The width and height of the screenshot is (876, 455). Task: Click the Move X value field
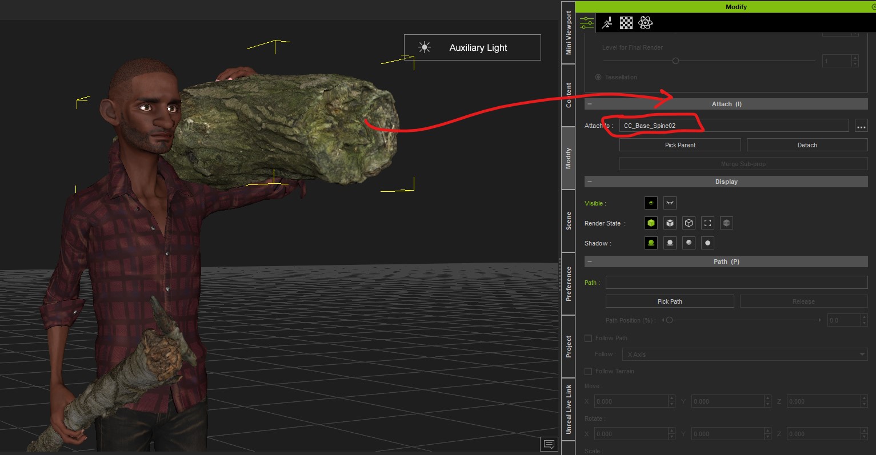tap(630, 401)
